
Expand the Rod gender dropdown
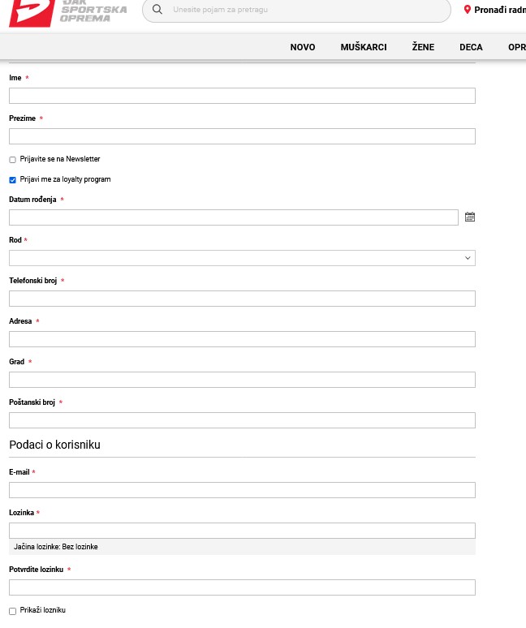[242, 258]
